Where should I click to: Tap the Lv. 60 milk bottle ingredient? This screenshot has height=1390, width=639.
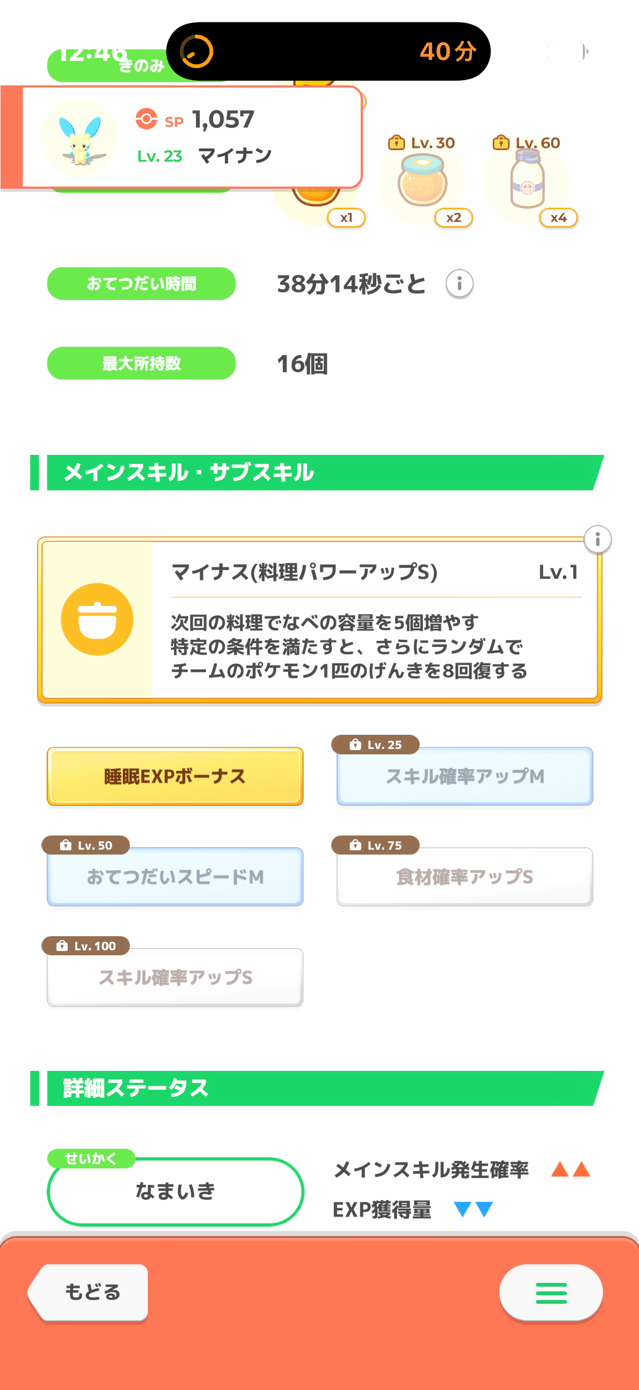[527, 181]
